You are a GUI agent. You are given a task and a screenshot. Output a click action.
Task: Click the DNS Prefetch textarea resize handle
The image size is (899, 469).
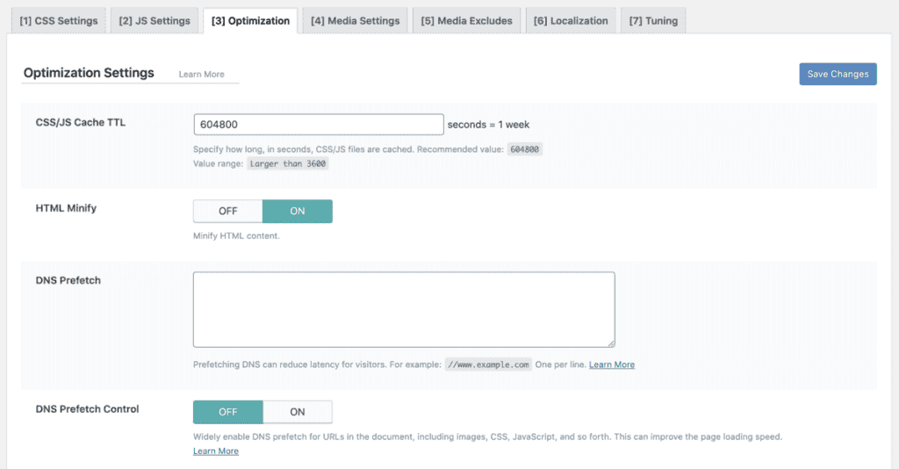(x=611, y=343)
